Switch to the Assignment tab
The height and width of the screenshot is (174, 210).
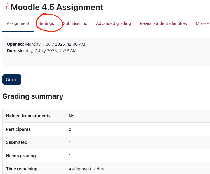point(18,23)
